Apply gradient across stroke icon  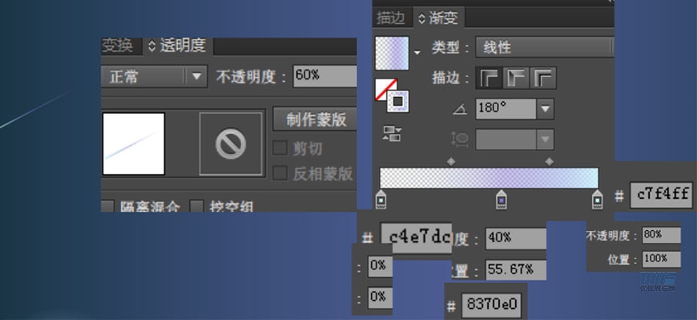pyautogui.click(x=543, y=79)
